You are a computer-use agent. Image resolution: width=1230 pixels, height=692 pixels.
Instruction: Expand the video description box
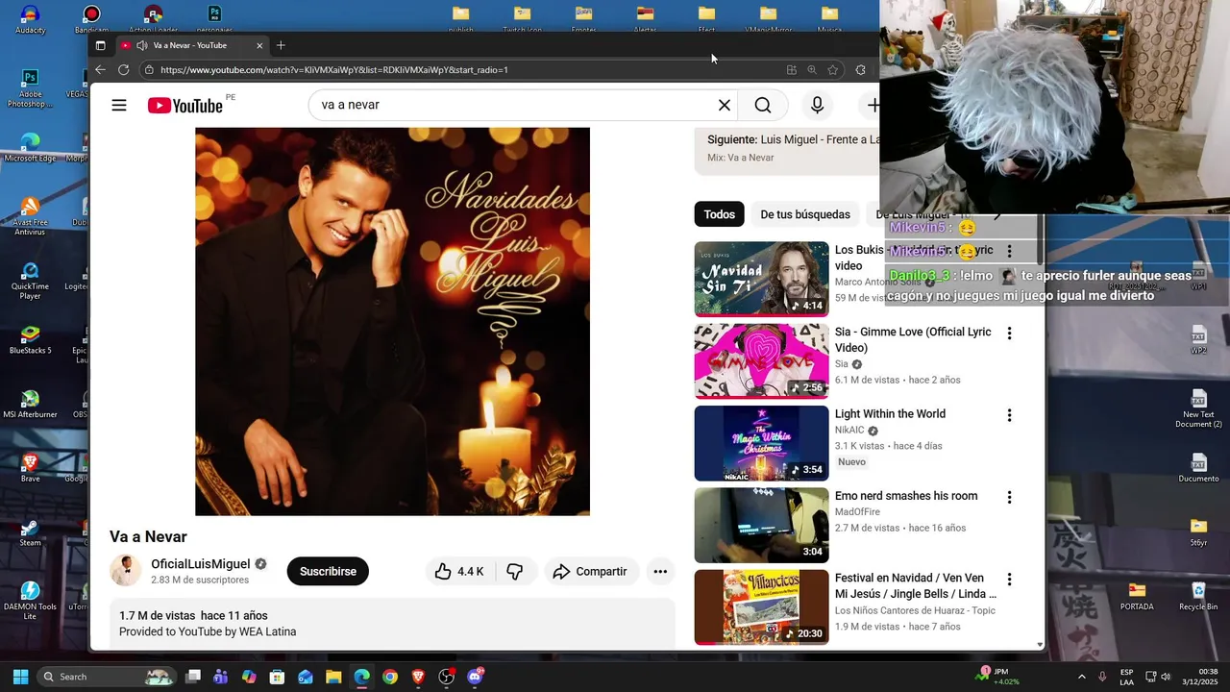392,624
